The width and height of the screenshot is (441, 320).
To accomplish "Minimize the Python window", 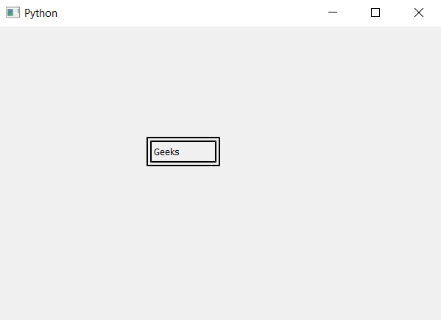I will [x=333, y=13].
